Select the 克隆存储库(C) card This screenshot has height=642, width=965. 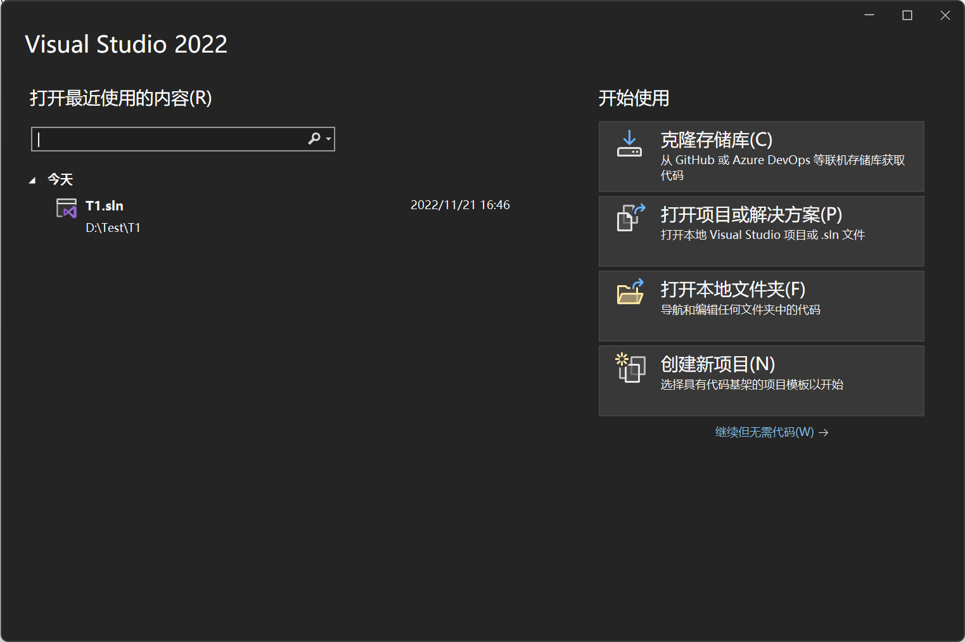pyautogui.click(x=761, y=157)
